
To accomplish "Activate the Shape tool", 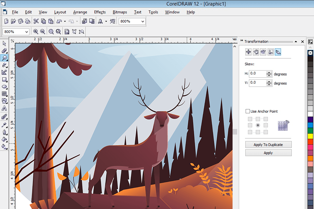I will tap(5, 51).
